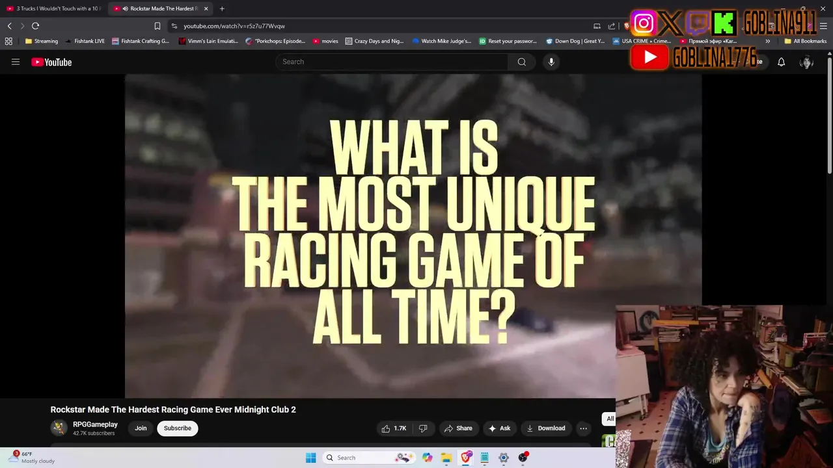Open OBS Studio from taskbar
This screenshot has width=833, height=468.
[x=523, y=458]
